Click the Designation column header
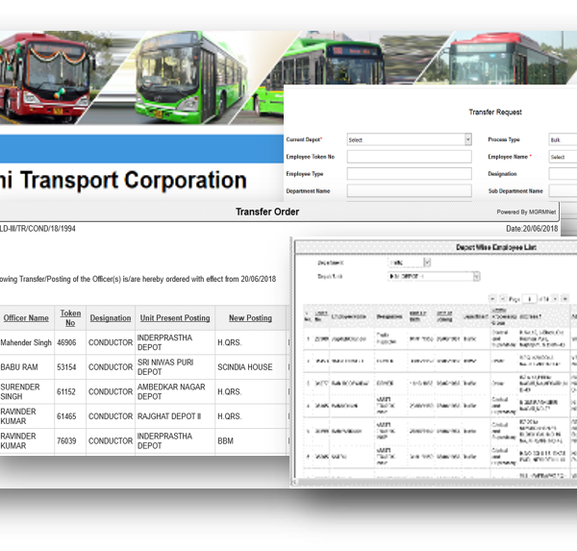Image resolution: width=577 pixels, height=551 pixels. 111,318
